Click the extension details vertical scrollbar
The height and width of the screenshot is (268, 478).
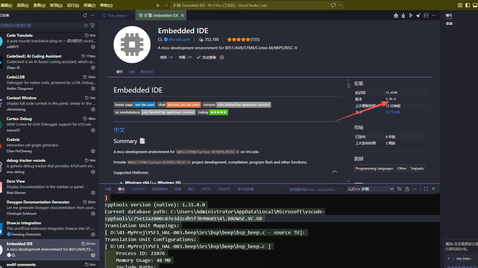pos(349,85)
